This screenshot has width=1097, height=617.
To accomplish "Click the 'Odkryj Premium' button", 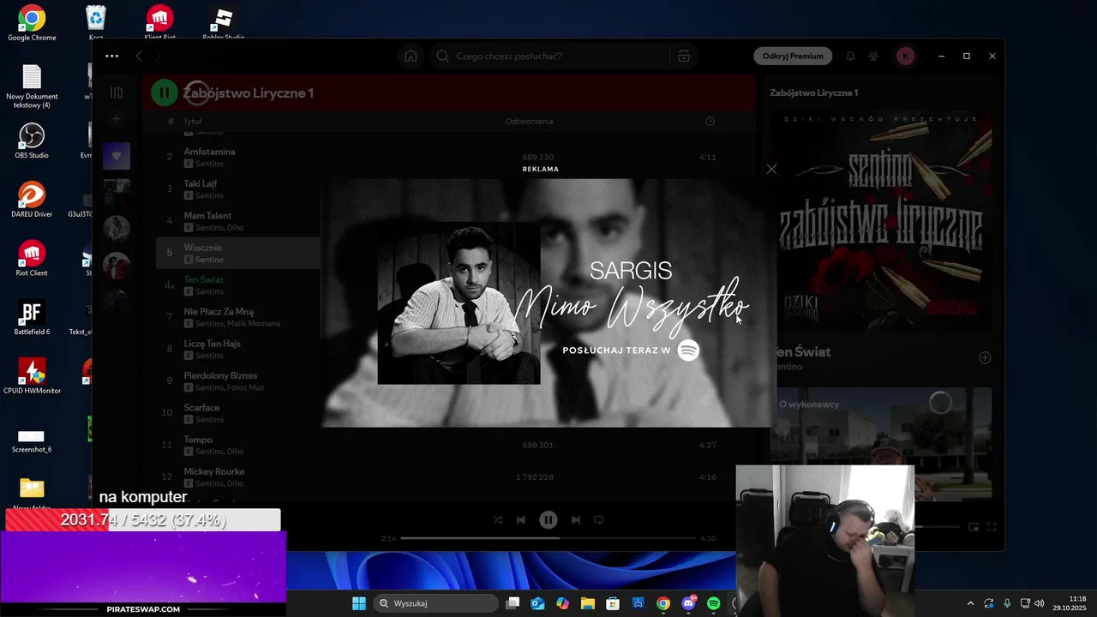I will 793,57.
